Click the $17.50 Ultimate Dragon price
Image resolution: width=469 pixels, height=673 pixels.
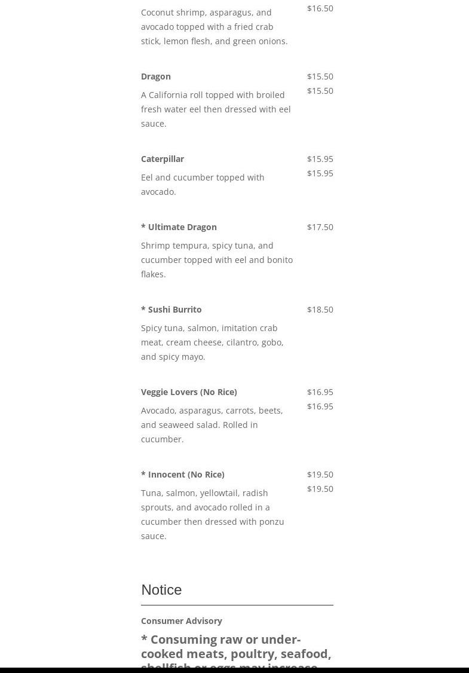point(320,227)
